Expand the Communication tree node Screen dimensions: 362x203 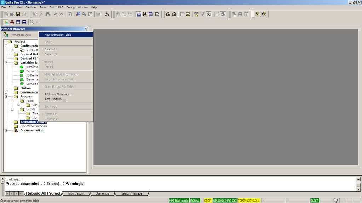6,92
